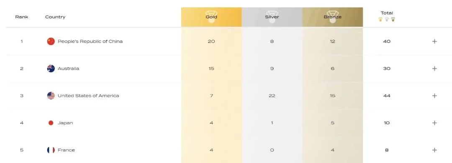Click the France flag icon
The height and width of the screenshot is (163, 452).
[x=51, y=150]
